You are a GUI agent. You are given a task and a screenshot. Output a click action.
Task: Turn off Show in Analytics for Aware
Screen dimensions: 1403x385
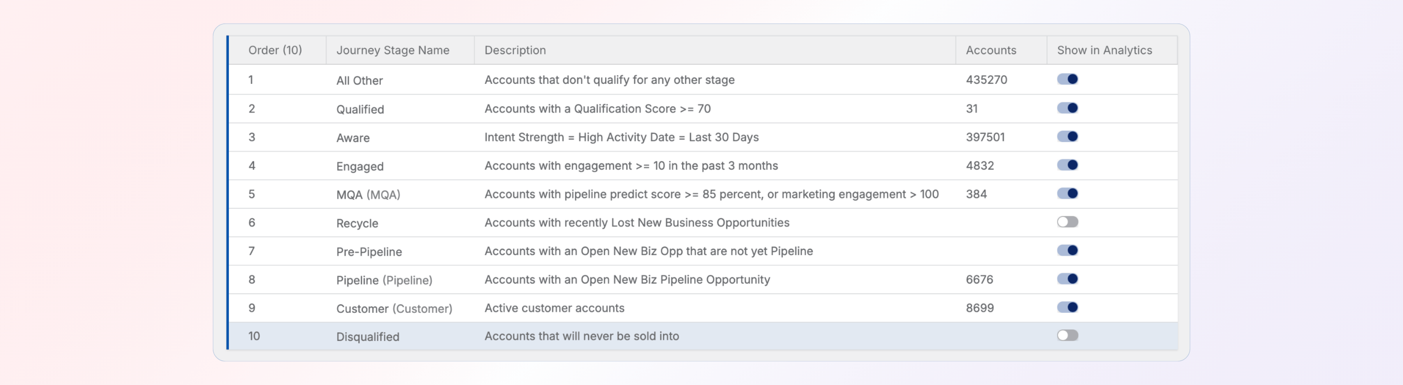coord(1067,137)
